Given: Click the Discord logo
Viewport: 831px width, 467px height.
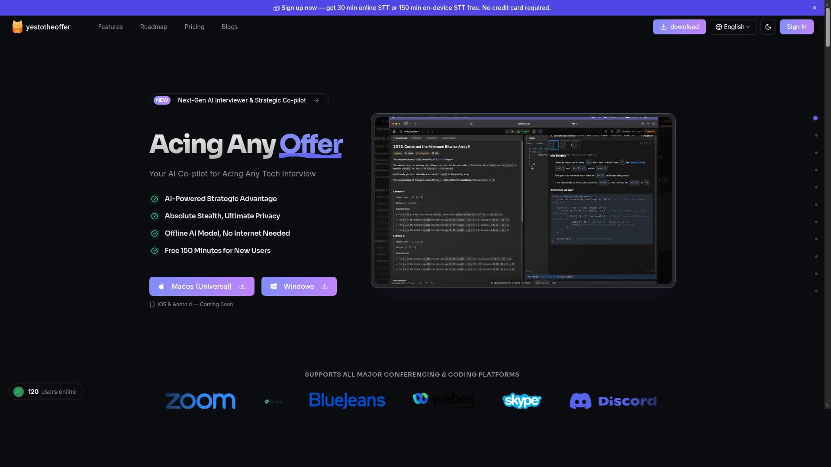Looking at the screenshot, I should 613,401.
